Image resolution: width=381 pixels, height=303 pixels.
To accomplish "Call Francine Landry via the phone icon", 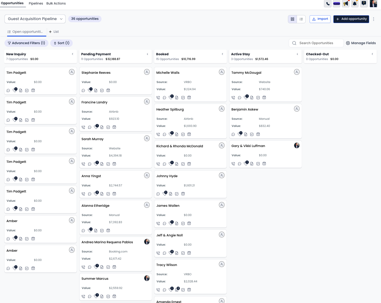I will [x=83, y=127].
